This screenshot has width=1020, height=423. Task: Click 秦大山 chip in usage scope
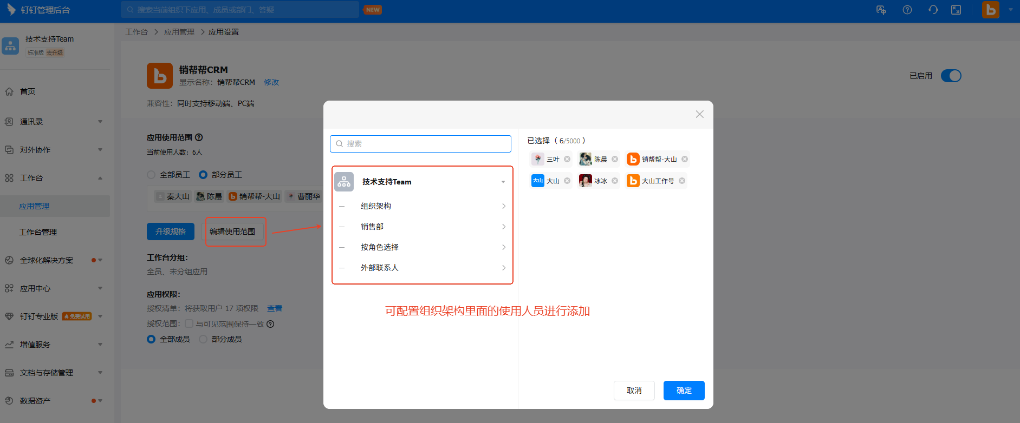tap(173, 196)
